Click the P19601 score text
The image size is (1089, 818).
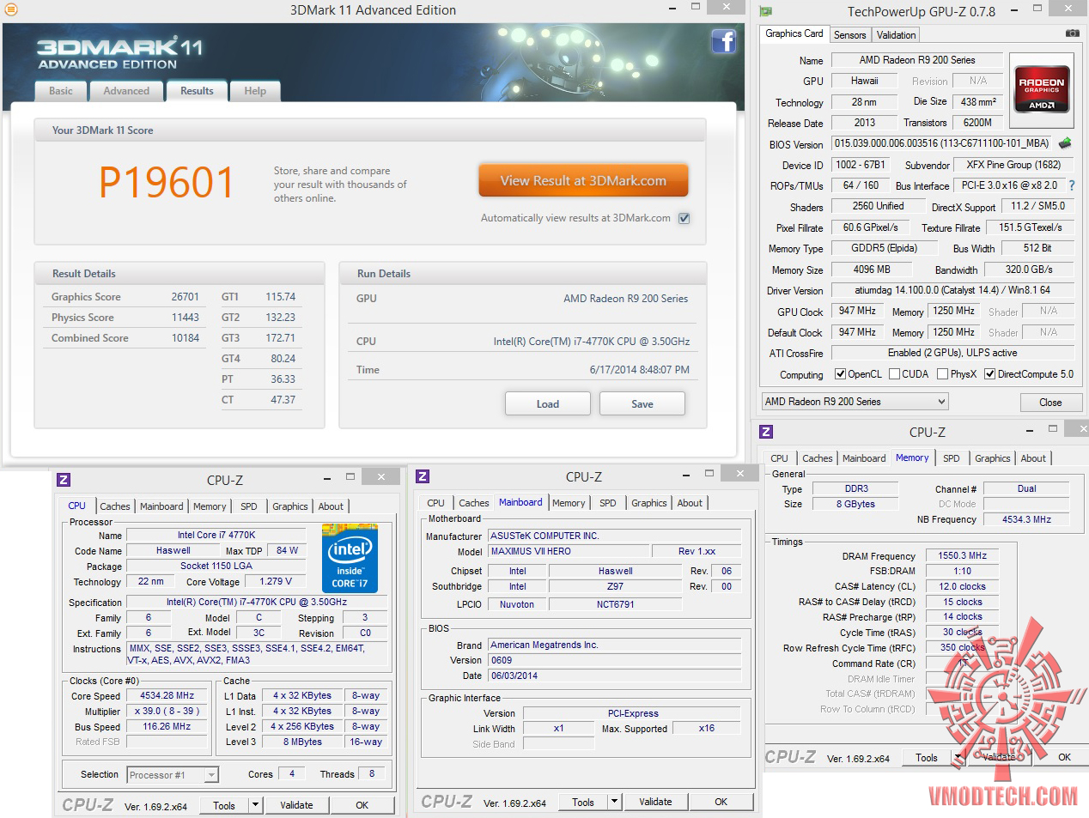(167, 182)
